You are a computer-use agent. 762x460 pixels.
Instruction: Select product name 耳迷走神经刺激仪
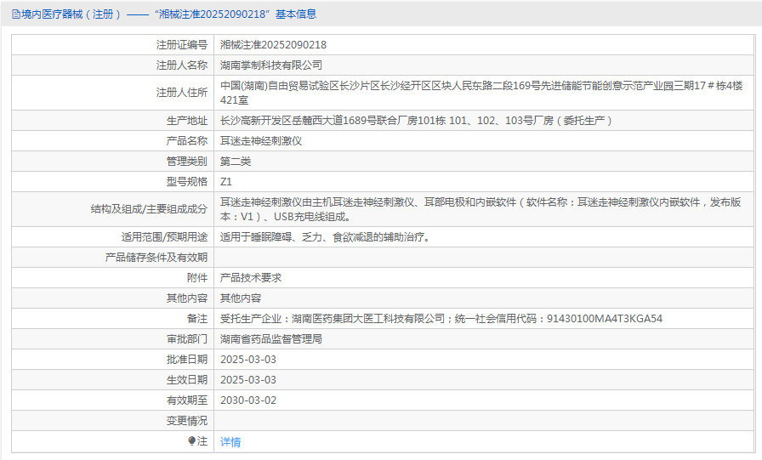click(261, 141)
